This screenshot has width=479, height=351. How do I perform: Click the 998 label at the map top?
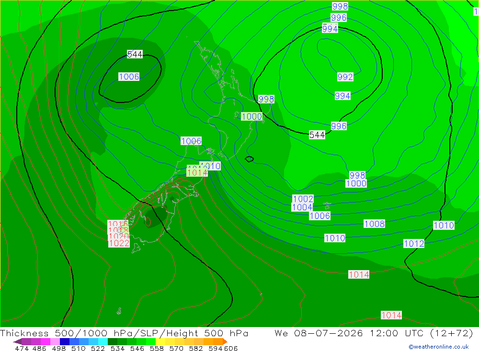click(x=340, y=6)
